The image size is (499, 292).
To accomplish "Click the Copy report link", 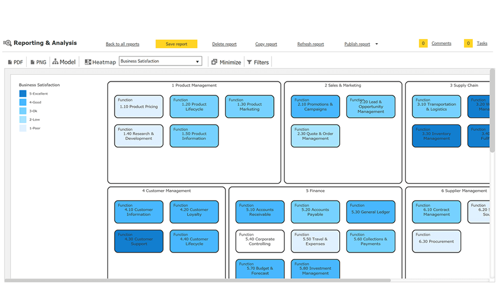I will [x=266, y=44].
